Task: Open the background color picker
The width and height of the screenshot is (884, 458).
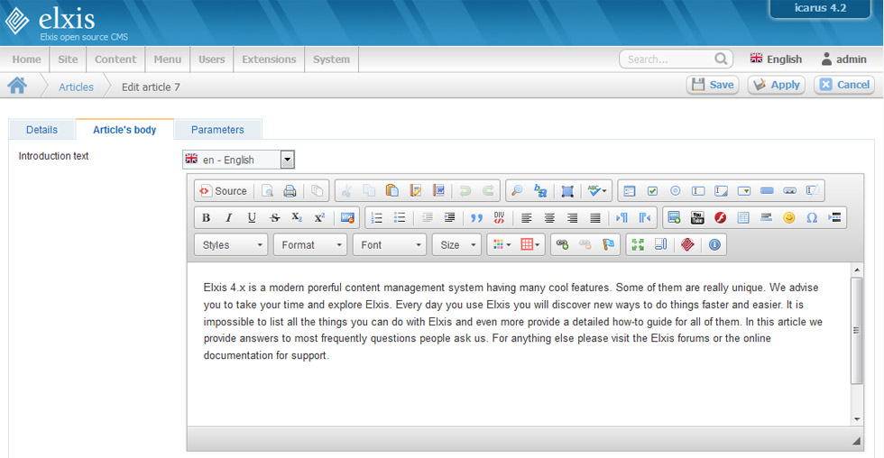Action: pyautogui.click(x=530, y=244)
